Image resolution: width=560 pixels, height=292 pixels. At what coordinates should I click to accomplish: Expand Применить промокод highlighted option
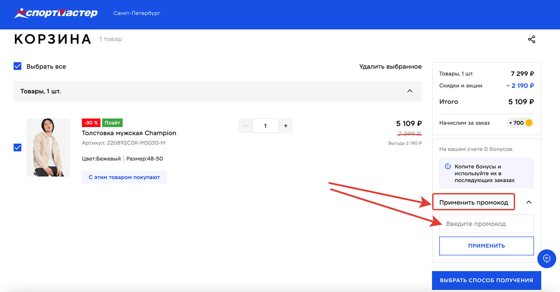(x=474, y=202)
